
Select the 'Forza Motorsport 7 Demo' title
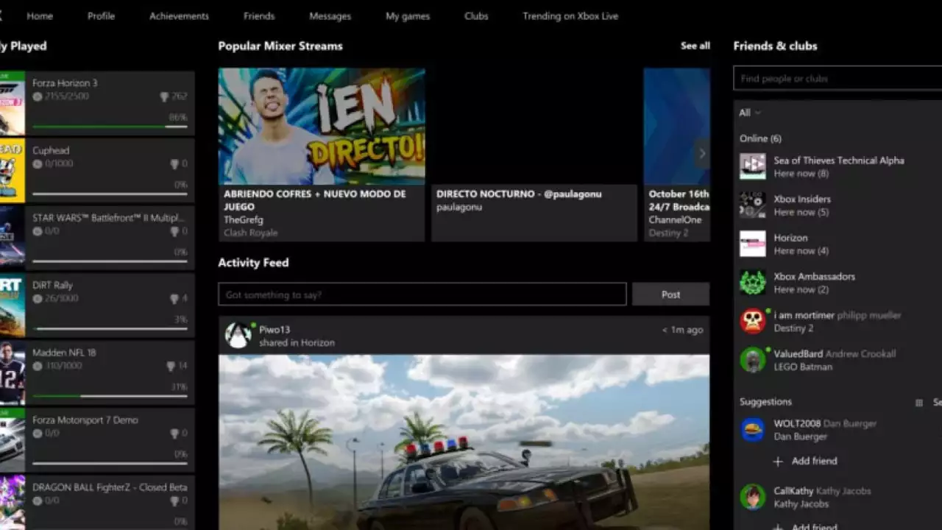click(x=85, y=420)
